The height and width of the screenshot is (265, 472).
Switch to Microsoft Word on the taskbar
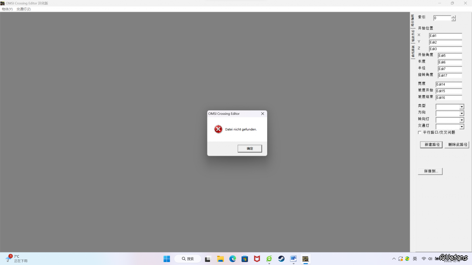click(293, 259)
